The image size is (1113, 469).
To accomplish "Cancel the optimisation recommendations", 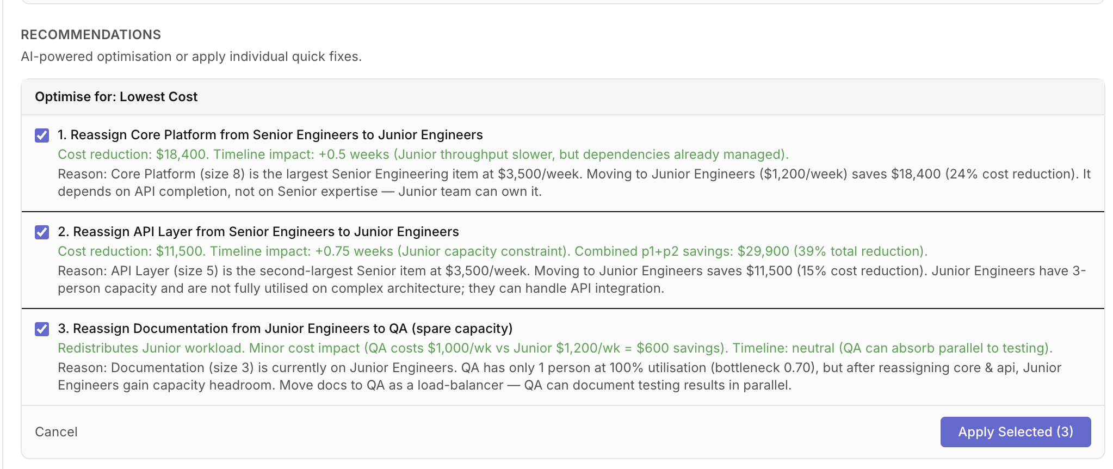I will [x=56, y=432].
